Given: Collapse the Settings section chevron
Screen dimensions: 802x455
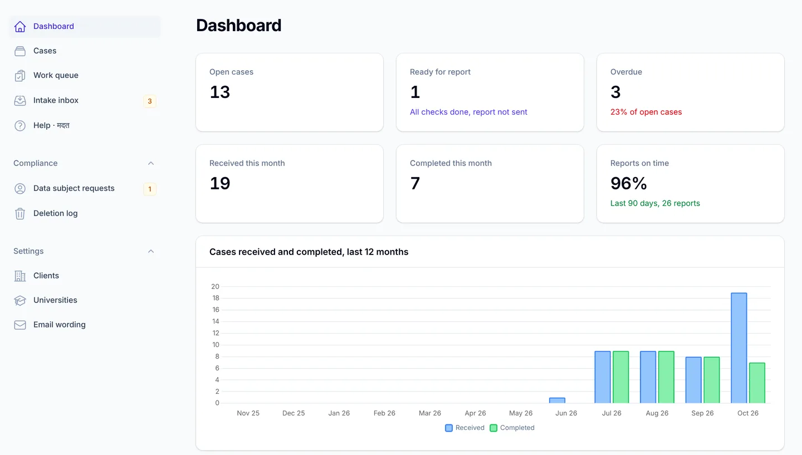Looking at the screenshot, I should click(x=151, y=251).
